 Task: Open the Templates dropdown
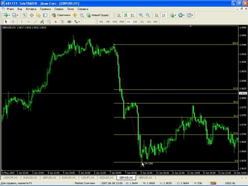pos(192,15)
